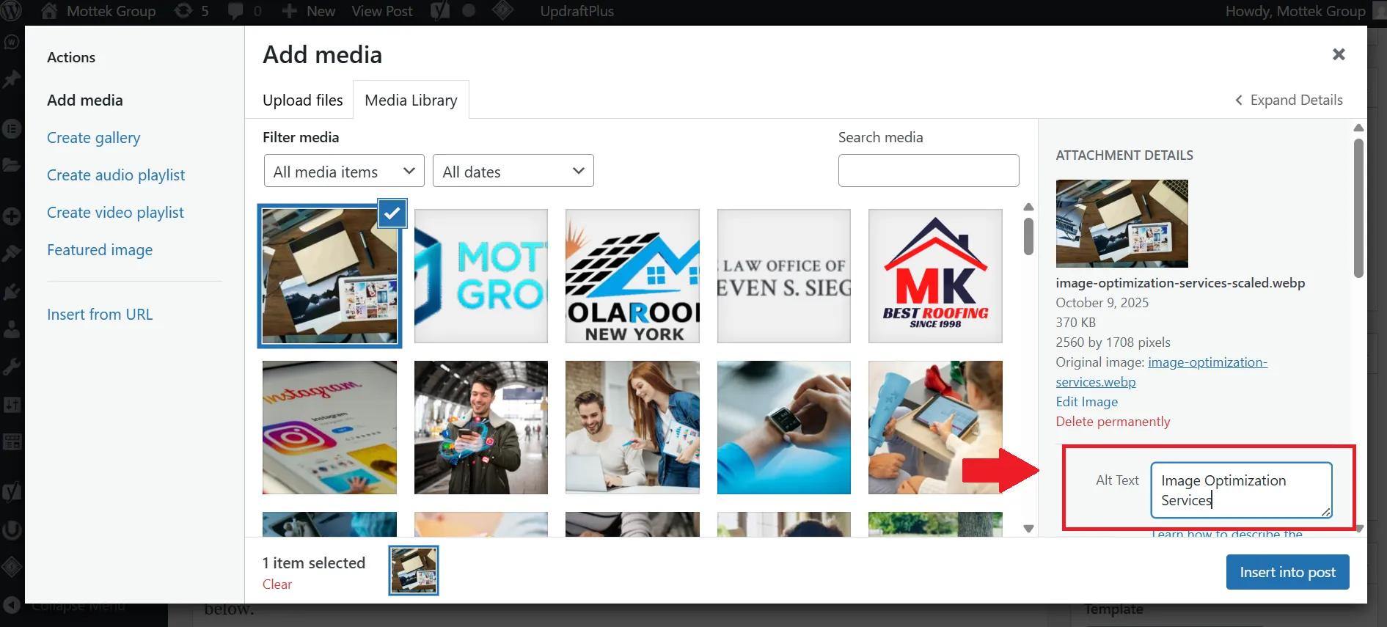The width and height of the screenshot is (1387, 627).
Task: Open the All media items dropdown
Action: (344, 171)
